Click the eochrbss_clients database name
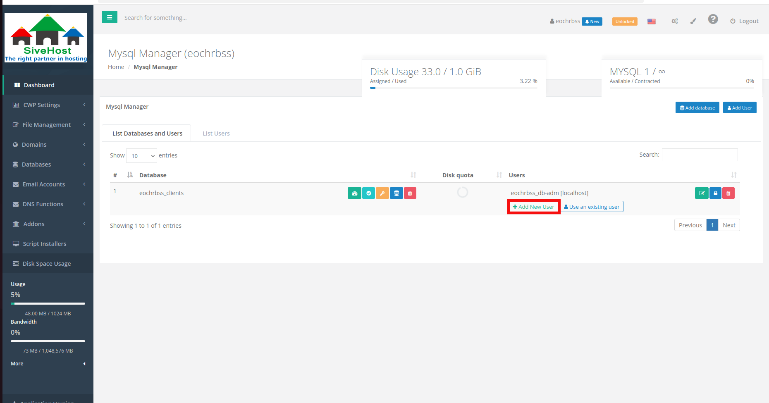769x403 pixels. click(x=161, y=193)
